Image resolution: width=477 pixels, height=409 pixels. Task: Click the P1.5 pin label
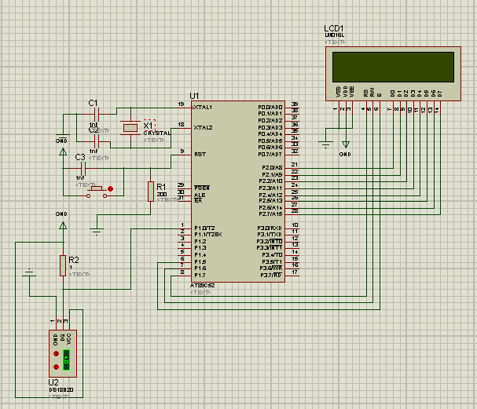pos(200,262)
